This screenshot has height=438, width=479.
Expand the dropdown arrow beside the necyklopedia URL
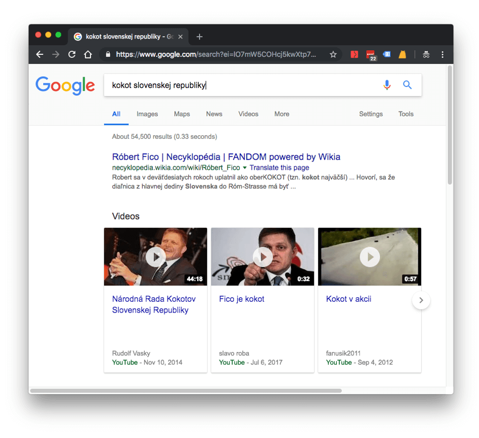(x=244, y=168)
